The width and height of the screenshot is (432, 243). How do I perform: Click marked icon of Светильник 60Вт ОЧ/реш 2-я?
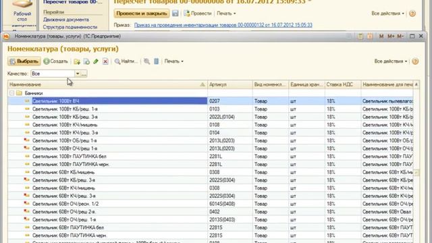coord(27,211)
